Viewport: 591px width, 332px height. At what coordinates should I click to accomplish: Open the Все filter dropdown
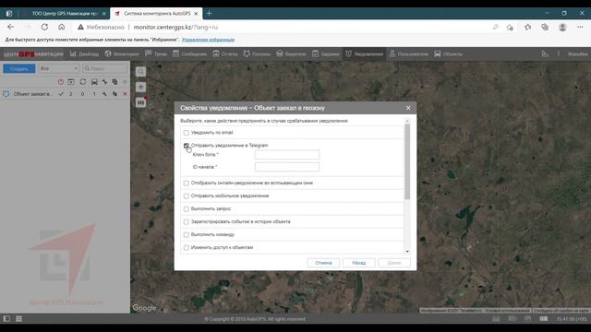59,68
